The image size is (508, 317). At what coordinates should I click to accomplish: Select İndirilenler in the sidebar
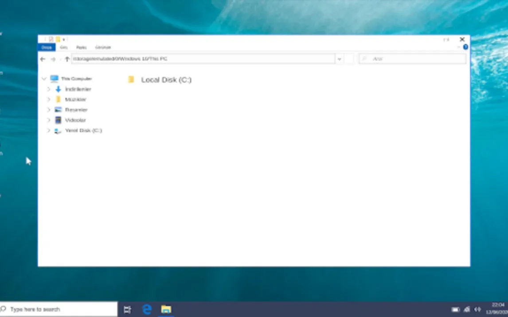[x=78, y=89]
